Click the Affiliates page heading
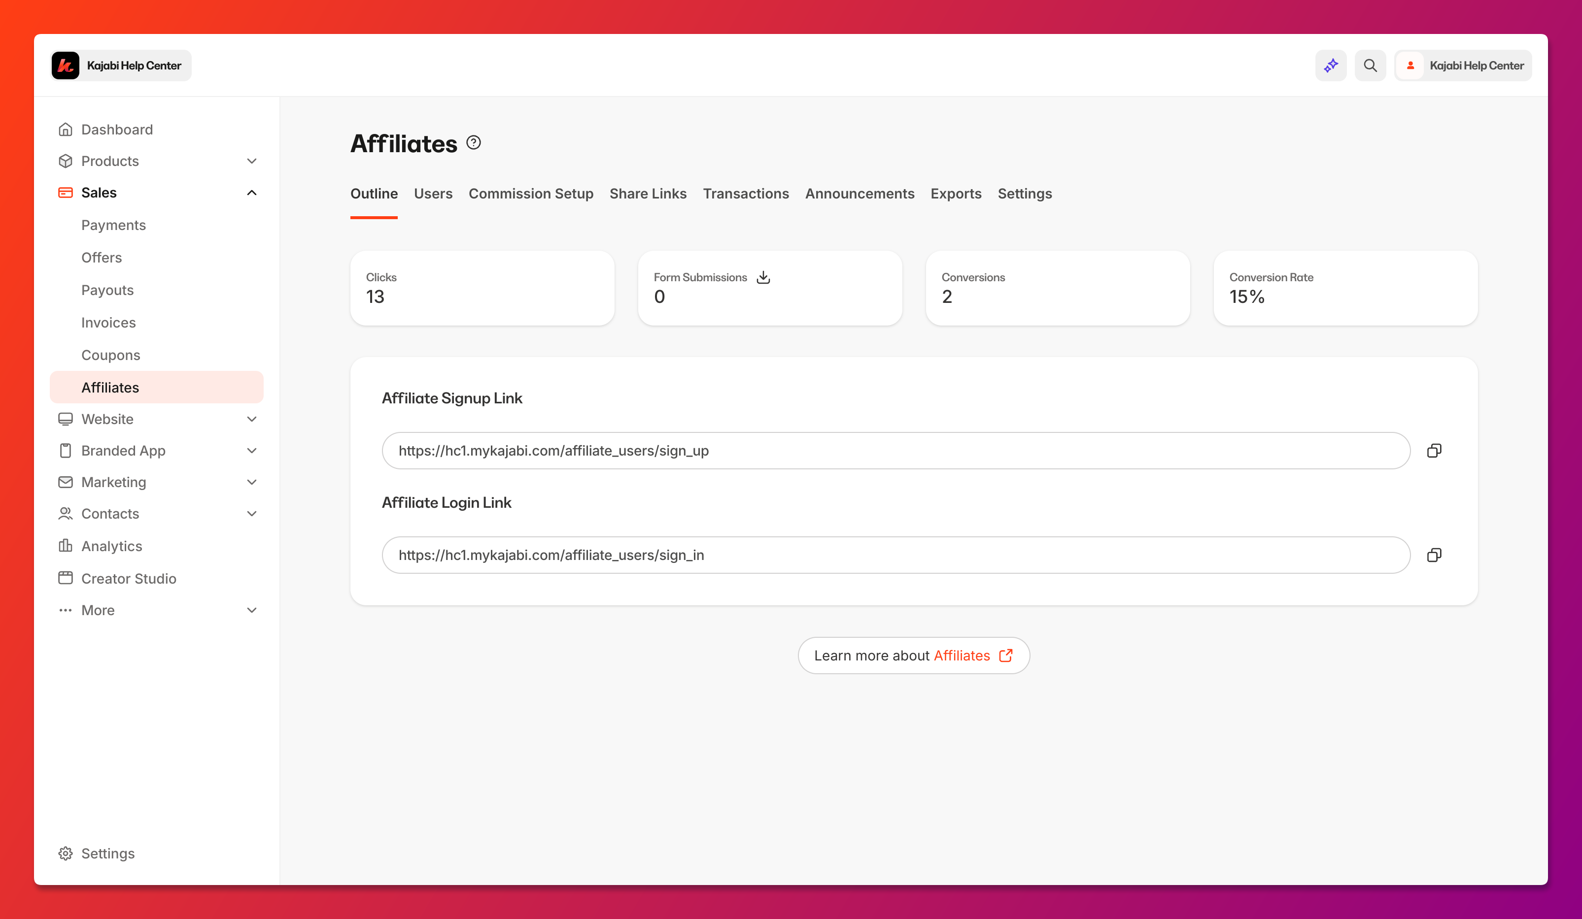The height and width of the screenshot is (919, 1582). point(404,144)
